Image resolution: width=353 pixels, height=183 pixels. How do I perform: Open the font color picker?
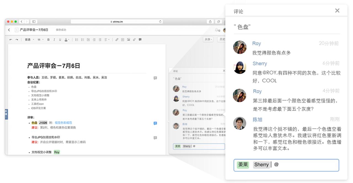(66, 40)
